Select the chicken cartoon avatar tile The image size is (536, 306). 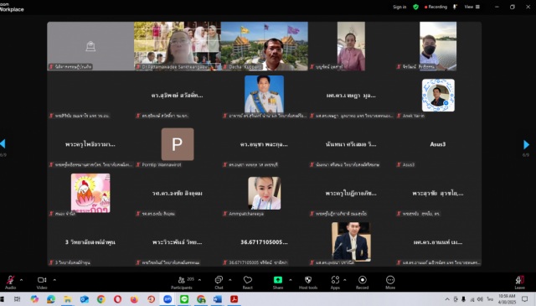[90, 193]
